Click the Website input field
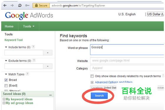 click(127, 60)
